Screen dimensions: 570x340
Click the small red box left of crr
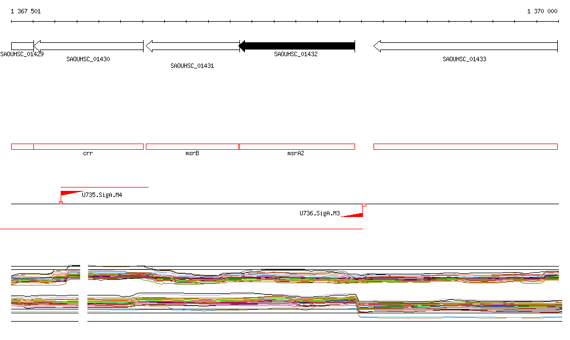[x=22, y=147]
